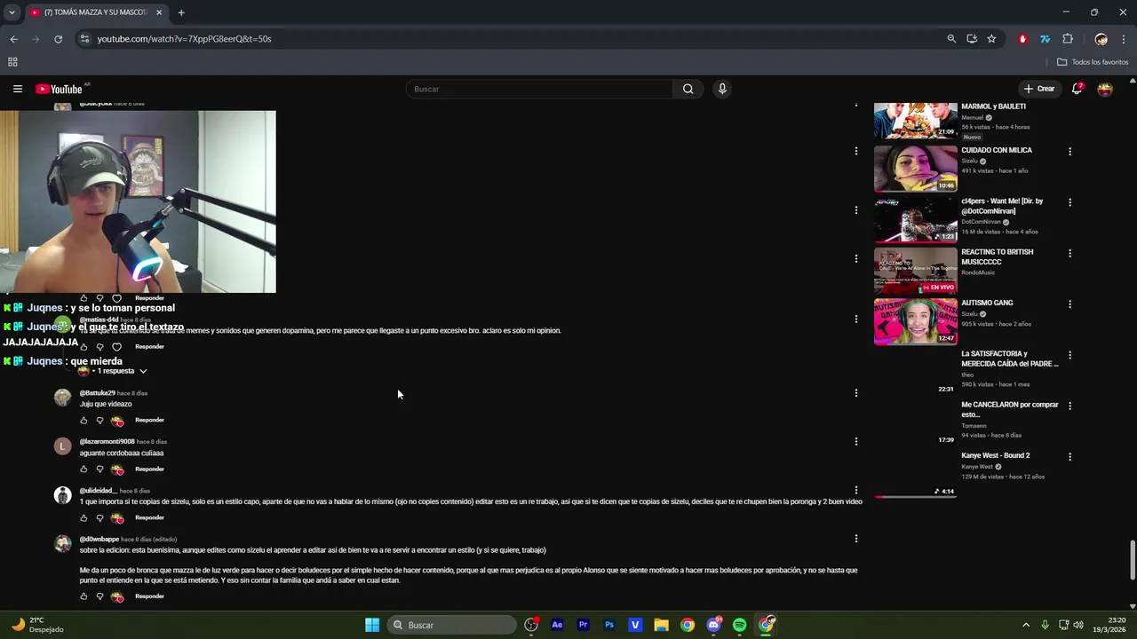Click the page vertical scrollbar thumb
This screenshot has width=1137, height=639.
(1132, 559)
